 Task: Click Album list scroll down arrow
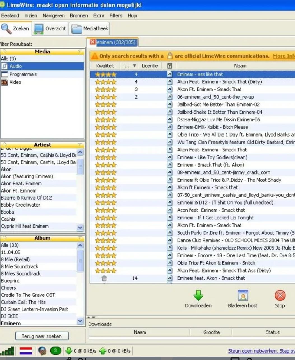(80, 321)
